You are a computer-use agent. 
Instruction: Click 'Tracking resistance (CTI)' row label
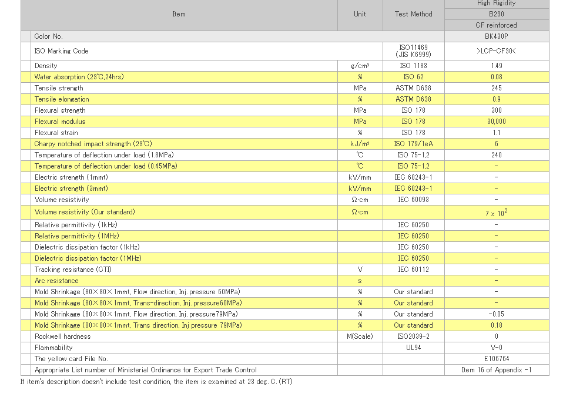coord(73,270)
